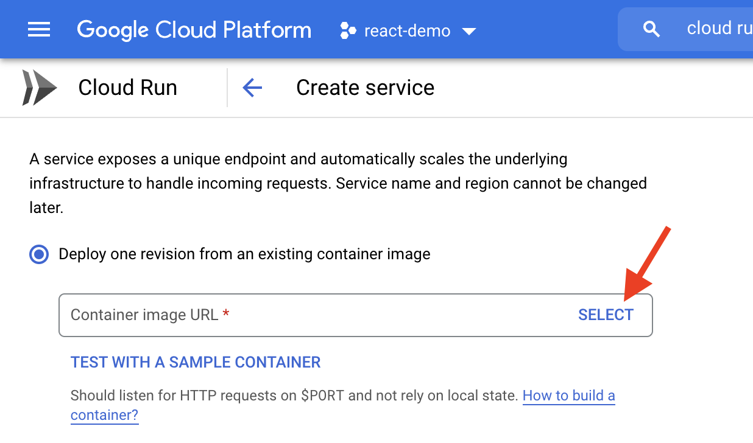This screenshot has width=753, height=443.
Task: Click TEST WITH A SAMPLE CONTAINER
Action: (196, 363)
